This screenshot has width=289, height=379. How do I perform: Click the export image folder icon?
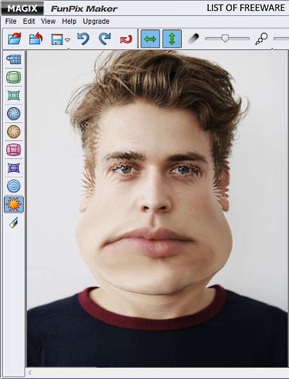pos(36,38)
